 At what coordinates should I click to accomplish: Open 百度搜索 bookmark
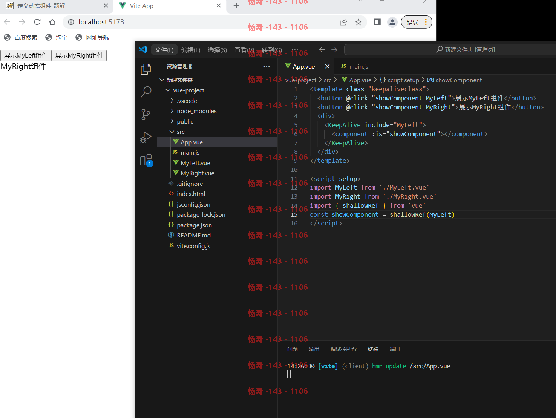tap(21, 37)
